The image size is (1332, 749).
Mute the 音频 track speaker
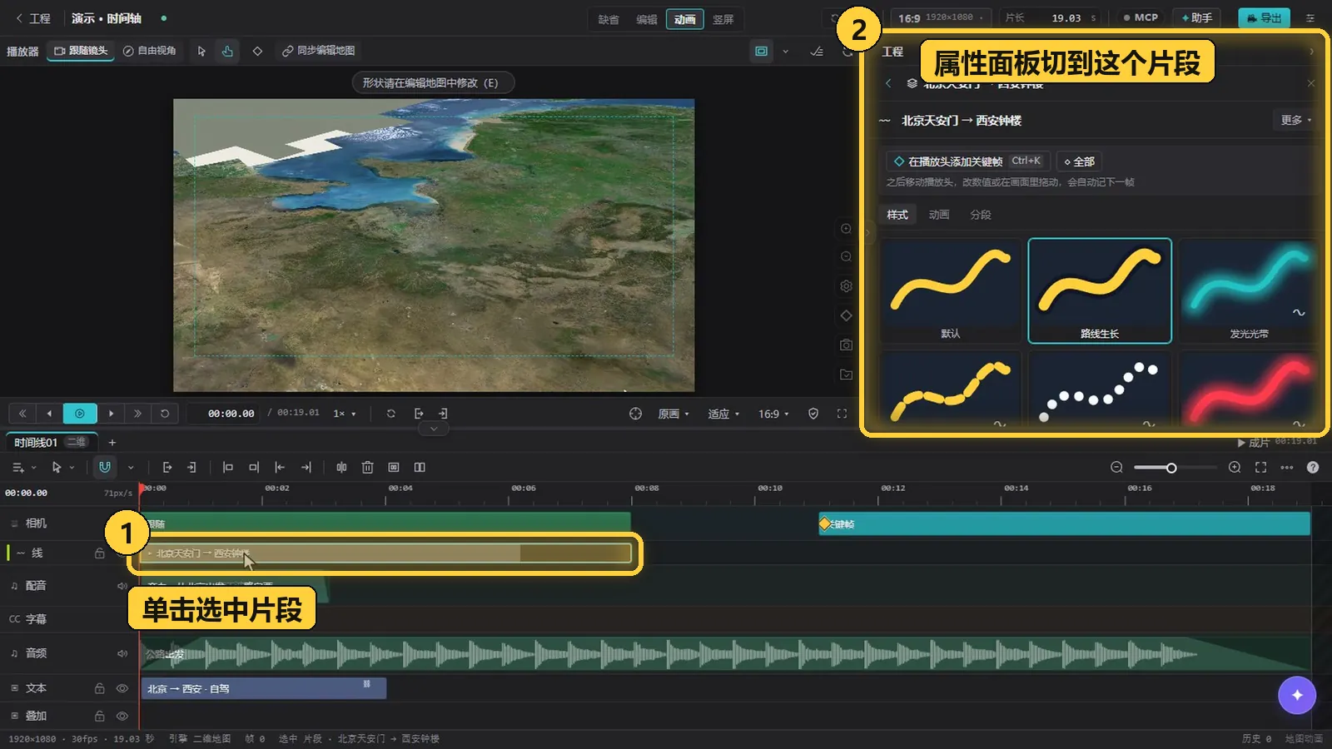tap(122, 653)
